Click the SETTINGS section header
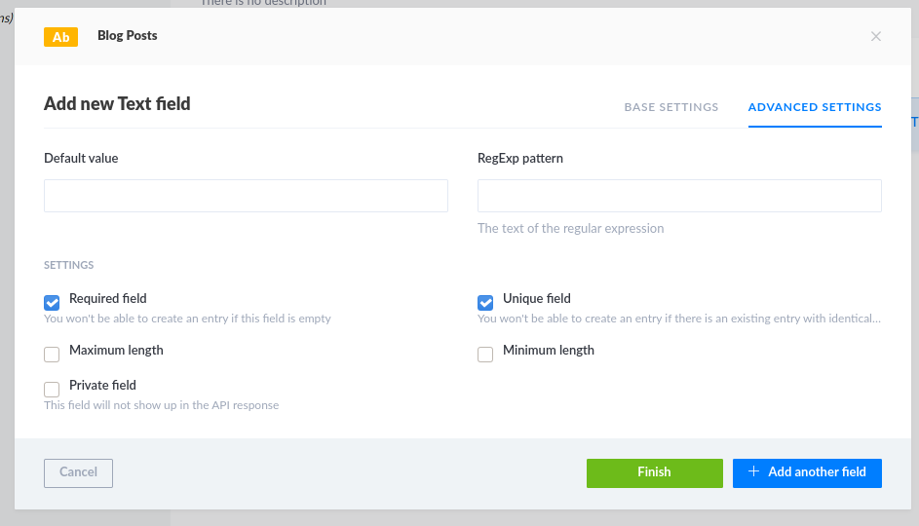This screenshot has width=919, height=526. 68,265
